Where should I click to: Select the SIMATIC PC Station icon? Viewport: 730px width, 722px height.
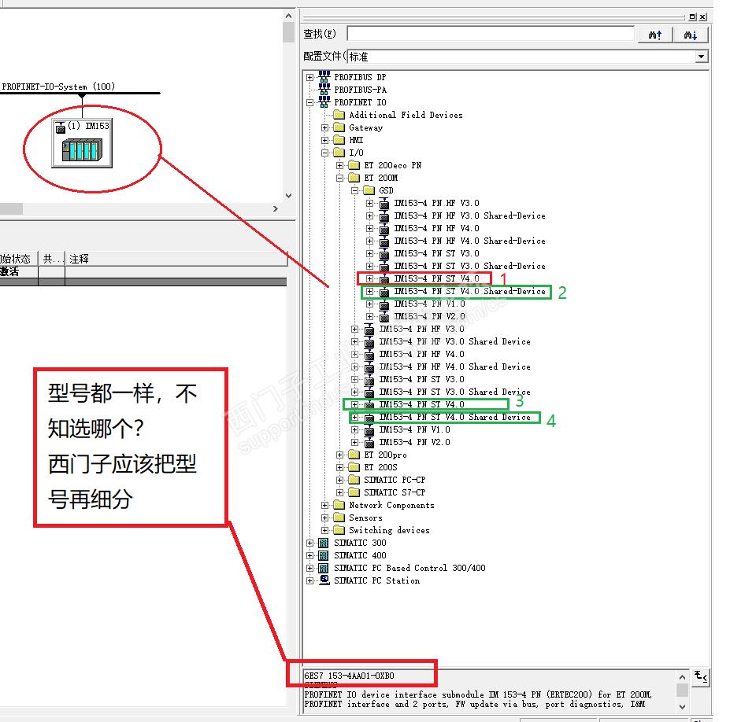pyautogui.click(x=324, y=580)
